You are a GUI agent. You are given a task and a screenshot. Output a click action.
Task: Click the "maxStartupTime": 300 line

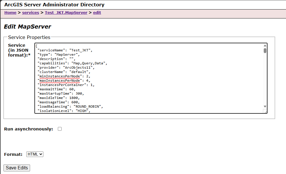point(61,93)
